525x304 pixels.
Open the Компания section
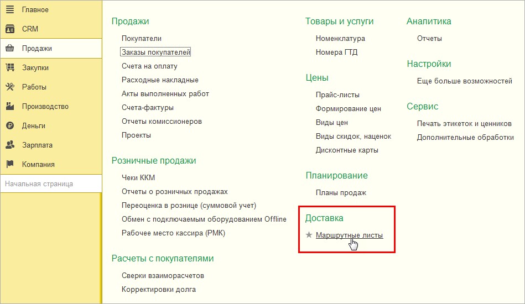pos(51,165)
